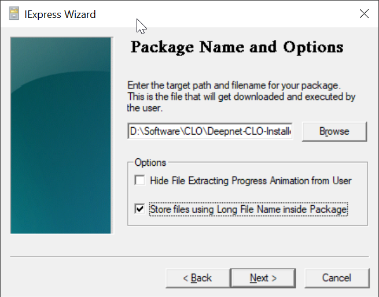Click the downloaded and executed description line
The height and width of the screenshot is (297, 379).
pyautogui.click(x=241, y=96)
